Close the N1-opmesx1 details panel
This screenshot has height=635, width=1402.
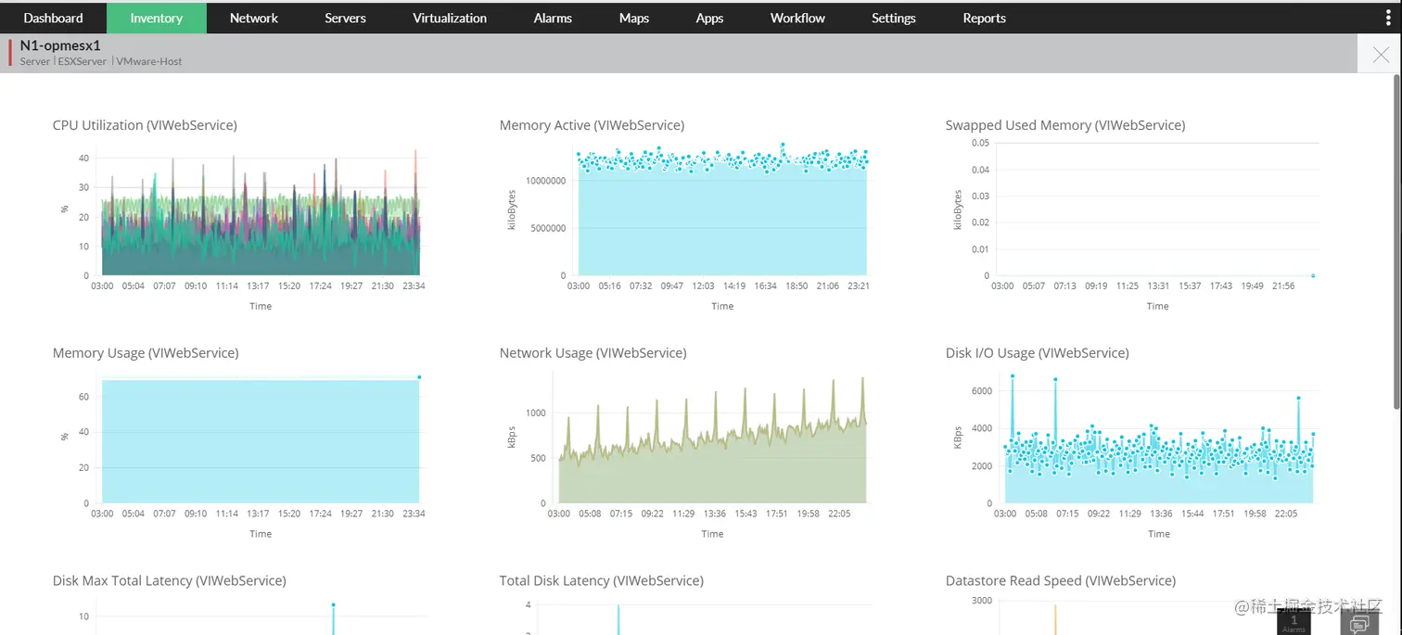click(1380, 55)
